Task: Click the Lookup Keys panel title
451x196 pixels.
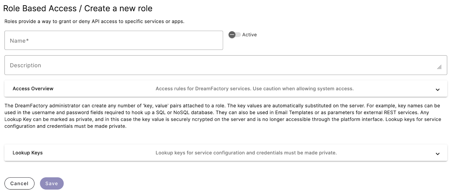Action: pos(28,153)
